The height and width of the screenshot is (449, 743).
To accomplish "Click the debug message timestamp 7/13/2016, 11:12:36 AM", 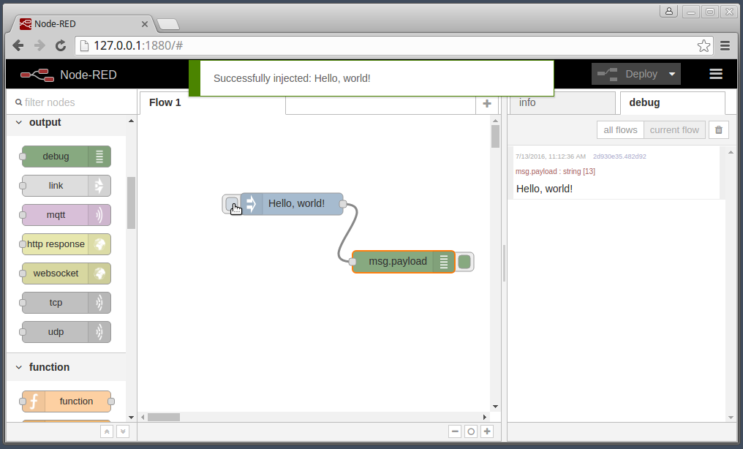I will point(551,156).
